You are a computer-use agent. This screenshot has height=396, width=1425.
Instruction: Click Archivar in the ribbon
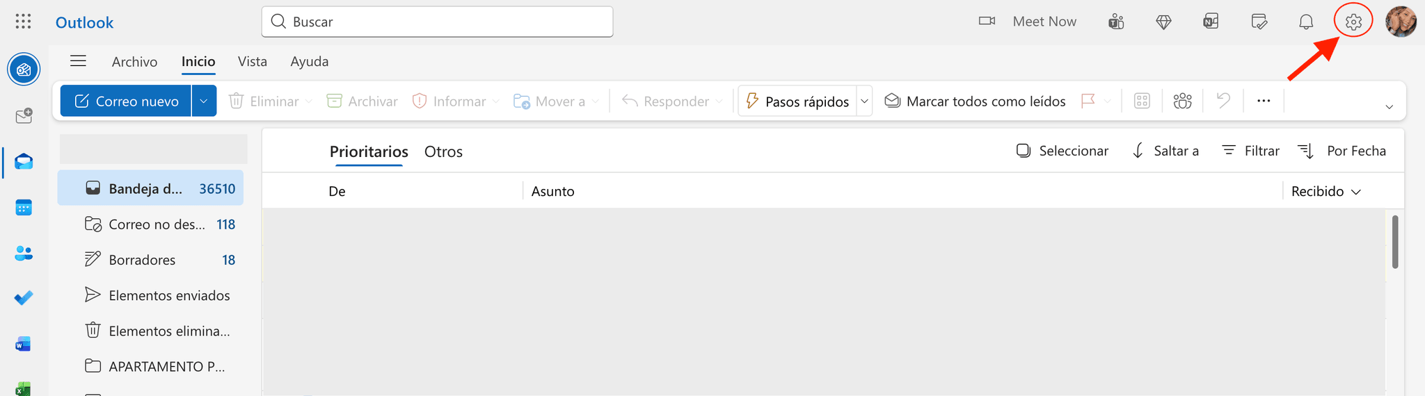(x=362, y=101)
